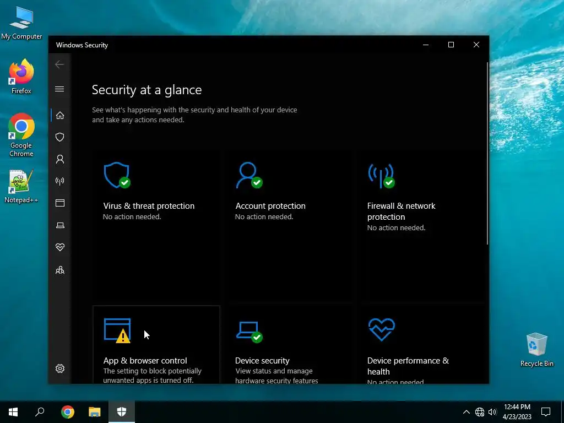Open volume speaker tray icon
This screenshot has width=564, height=423.
(492, 412)
